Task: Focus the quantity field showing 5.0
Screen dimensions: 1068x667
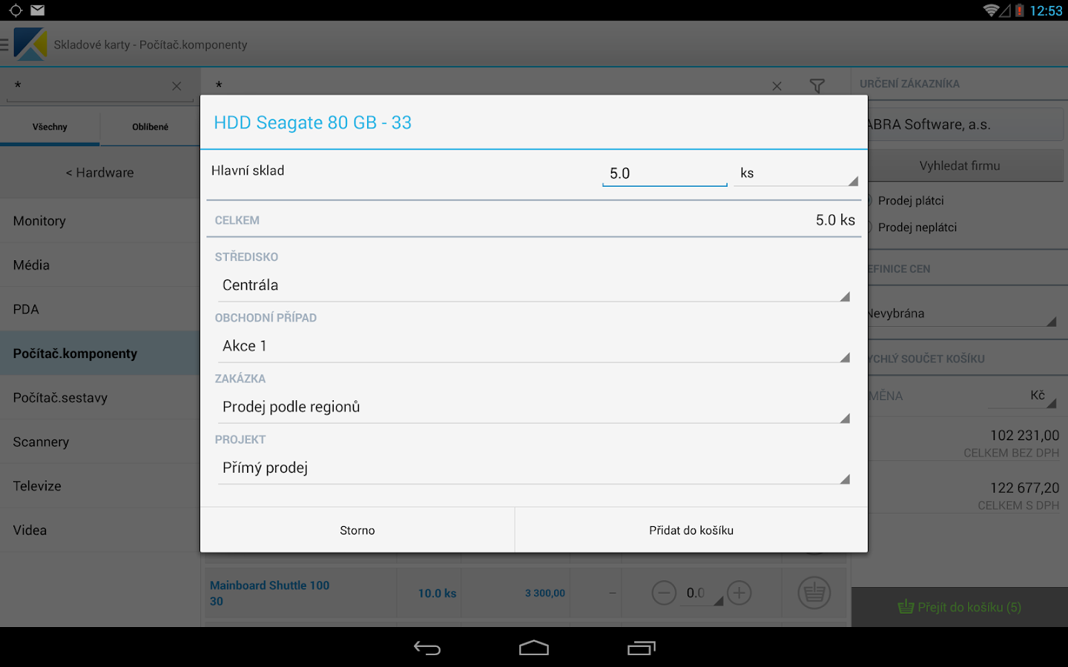Action: coord(665,173)
